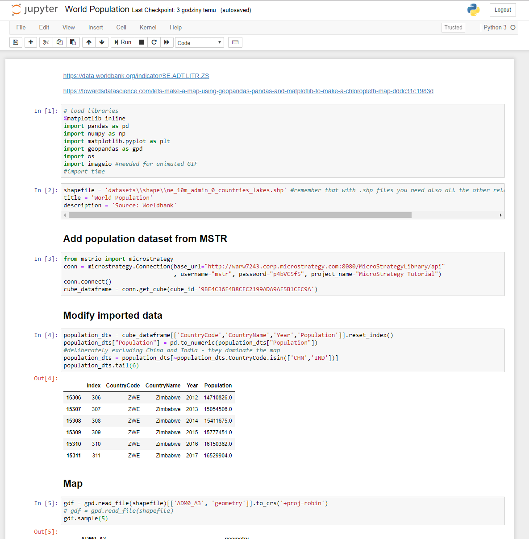Screen dimensions: 529x539
Task: Save and checkpoint with floppy icon
Action: click(16, 42)
